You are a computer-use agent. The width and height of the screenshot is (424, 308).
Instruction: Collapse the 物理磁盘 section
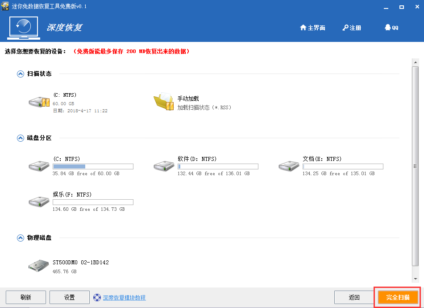tap(20, 238)
